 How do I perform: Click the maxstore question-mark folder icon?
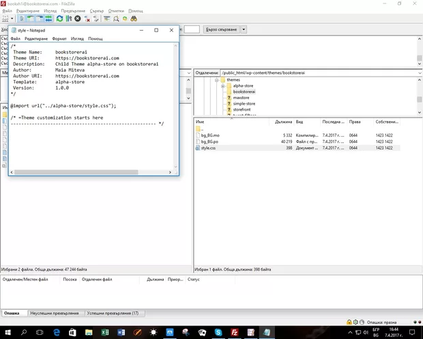(x=229, y=98)
